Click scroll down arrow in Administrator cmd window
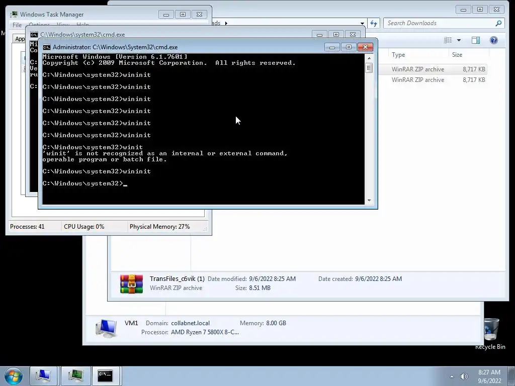This screenshot has width=515, height=386. (369, 201)
